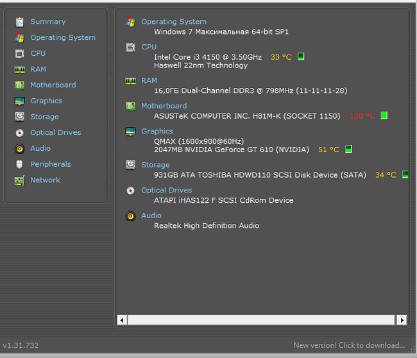Click the motherboard temperature indicator square
This screenshot has width=417, height=358.
pyautogui.click(x=384, y=115)
